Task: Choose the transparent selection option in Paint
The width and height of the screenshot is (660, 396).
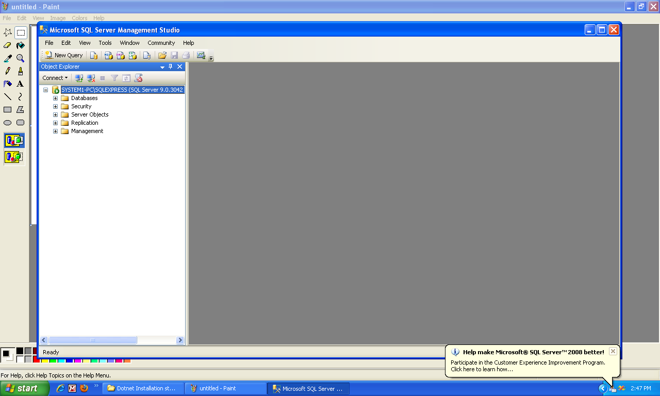Action: [14, 157]
